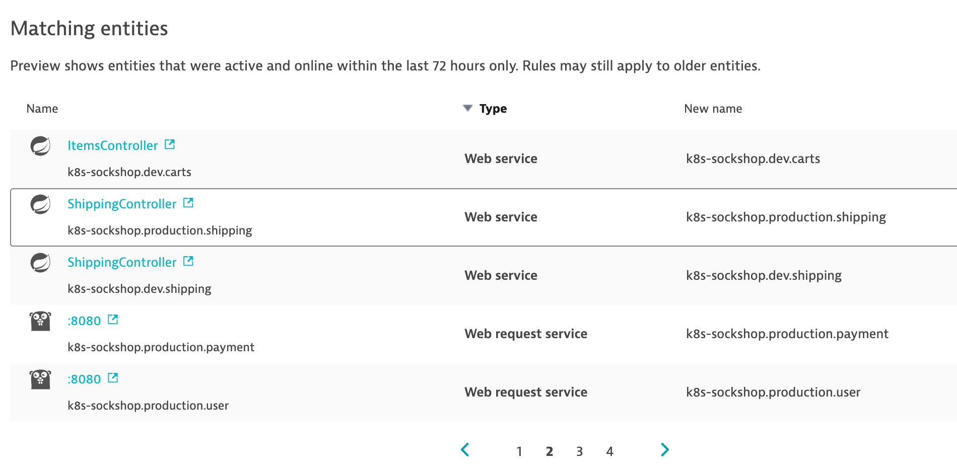Image resolution: width=957 pixels, height=468 pixels.
Task: Click external link icon beside dev ShippingController
Action: click(x=188, y=262)
